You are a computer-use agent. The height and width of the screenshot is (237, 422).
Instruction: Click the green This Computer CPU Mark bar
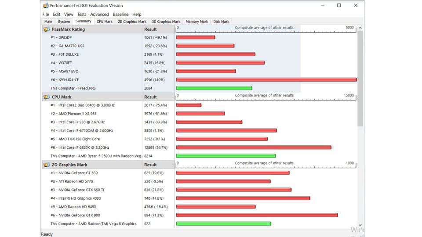[226, 156]
